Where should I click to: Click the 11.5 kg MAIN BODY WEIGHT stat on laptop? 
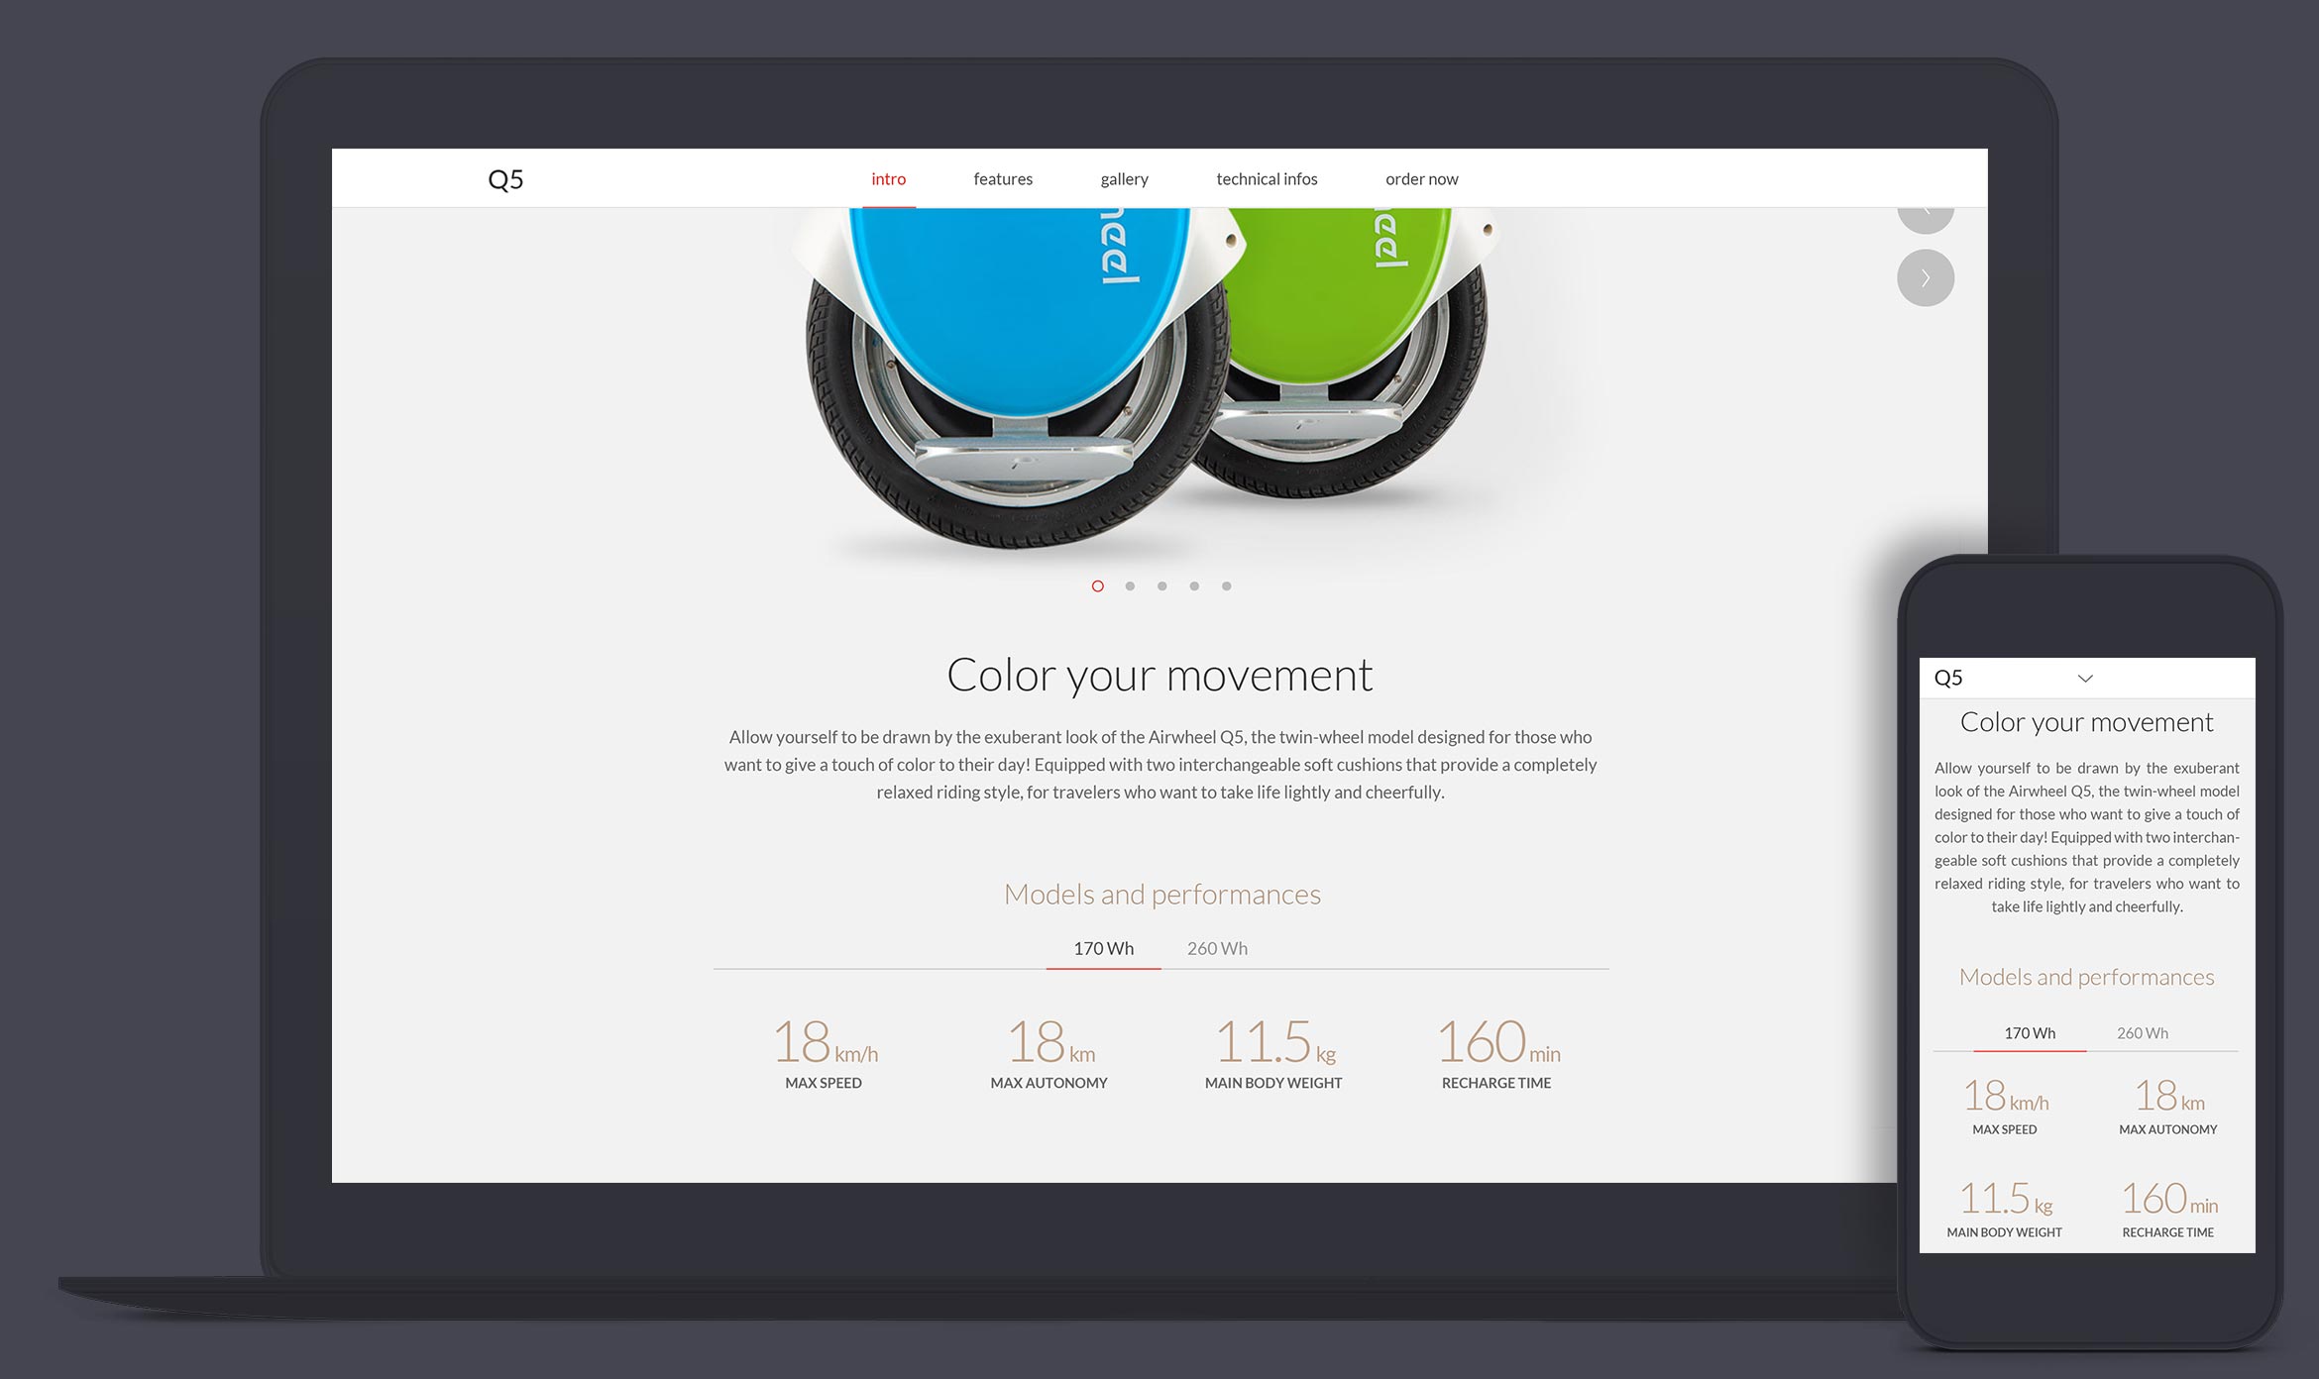pyautogui.click(x=1273, y=1054)
